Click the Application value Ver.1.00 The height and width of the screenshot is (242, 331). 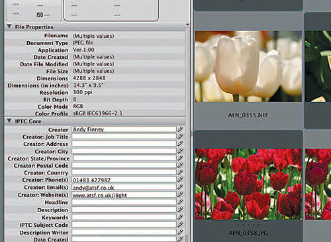pos(83,50)
